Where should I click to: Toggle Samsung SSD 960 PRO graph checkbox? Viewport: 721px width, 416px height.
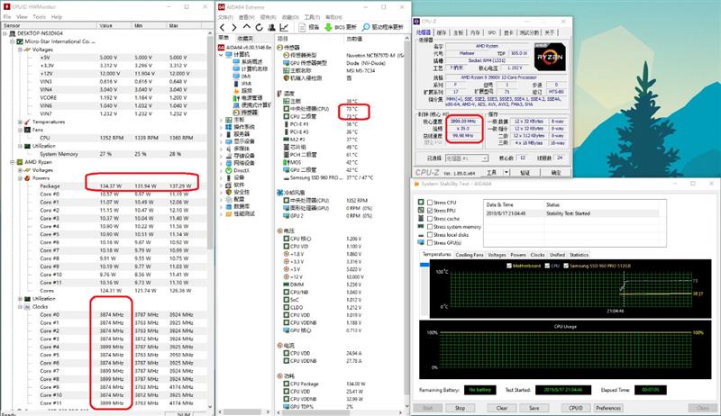(566, 266)
